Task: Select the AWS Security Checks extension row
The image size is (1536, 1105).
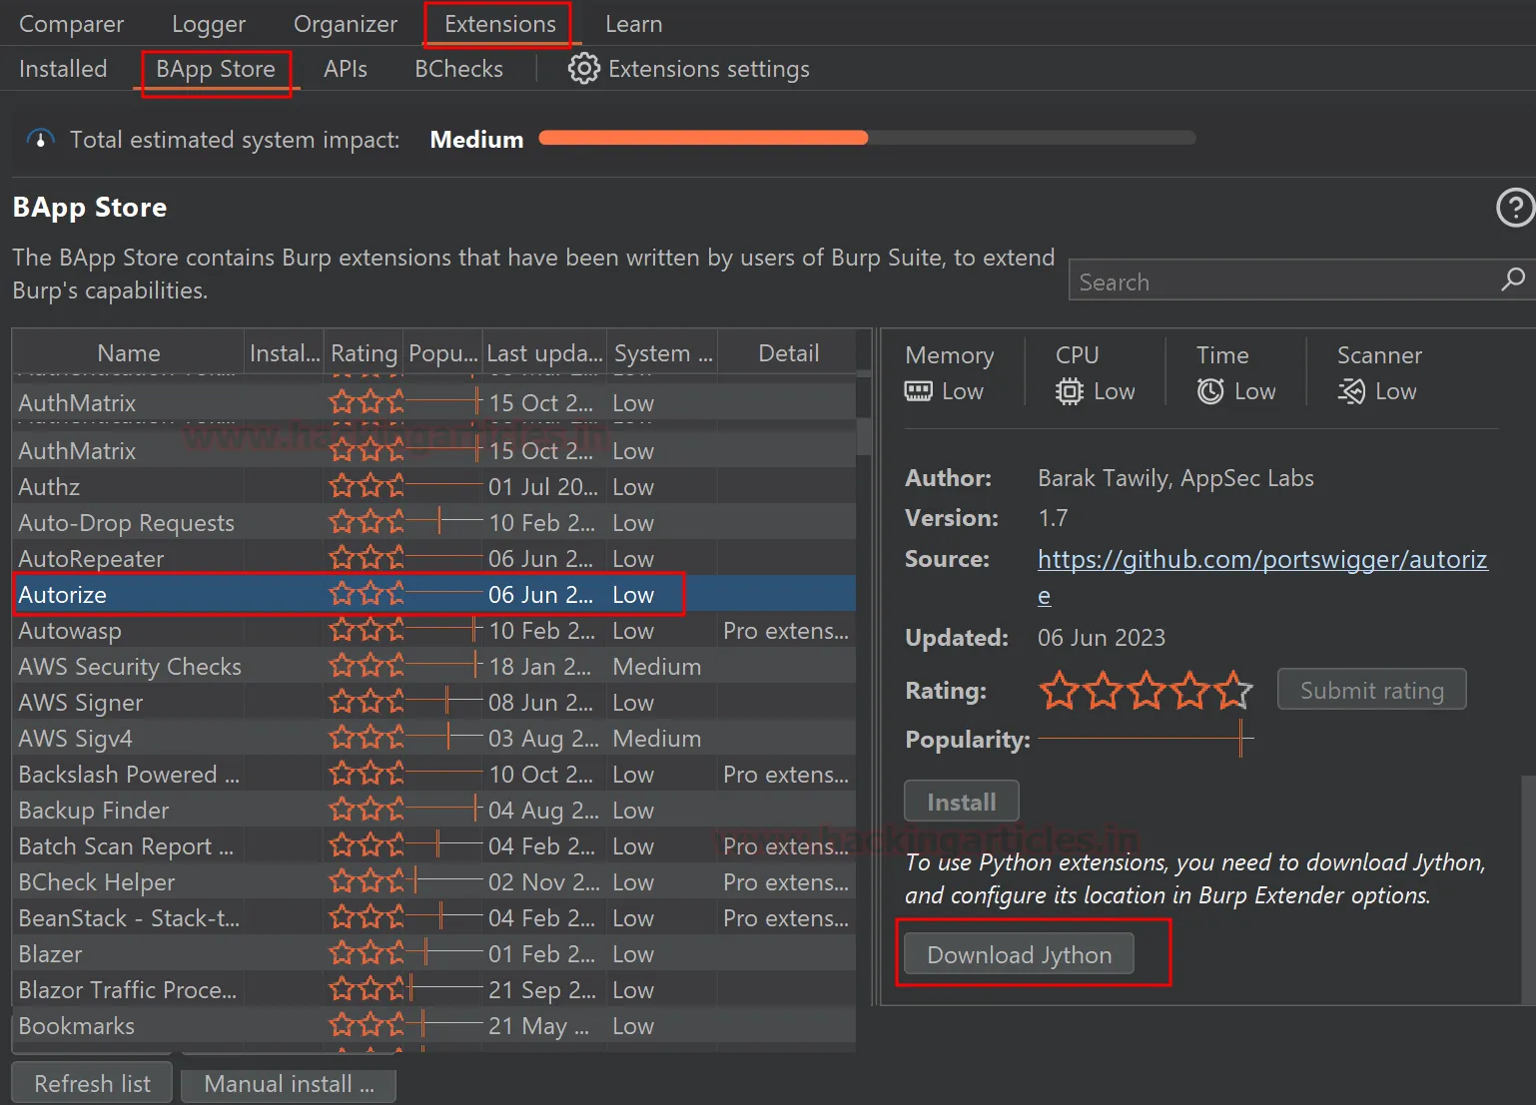Action: (x=130, y=667)
